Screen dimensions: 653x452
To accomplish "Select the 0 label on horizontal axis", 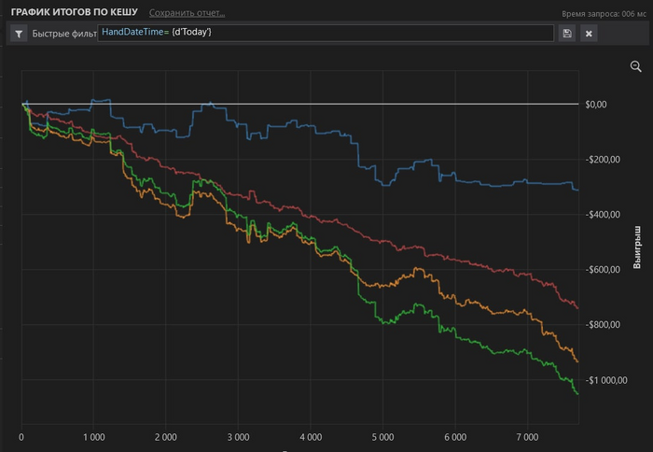I will click(21, 437).
